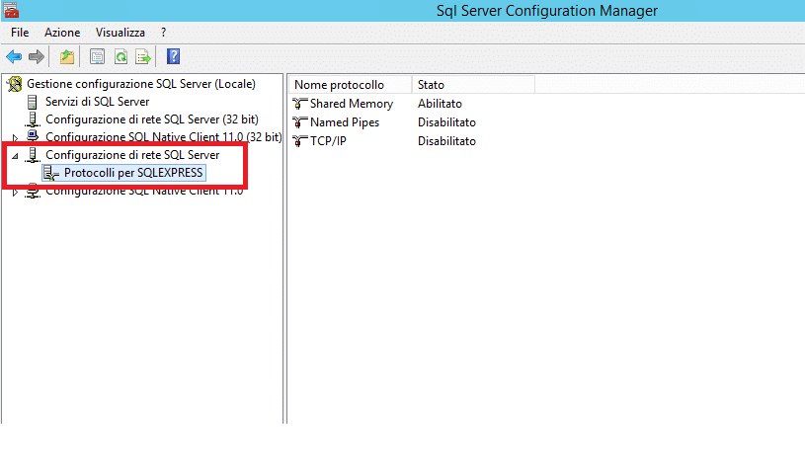Select Protocolli per SQLEXPRESS
Image resolution: width=805 pixels, height=475 pixels.
[x=133, y=173]
